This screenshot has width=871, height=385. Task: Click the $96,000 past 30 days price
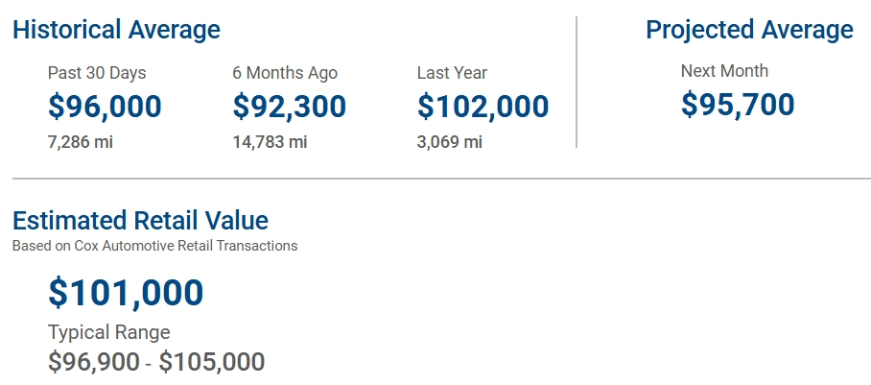105,107
